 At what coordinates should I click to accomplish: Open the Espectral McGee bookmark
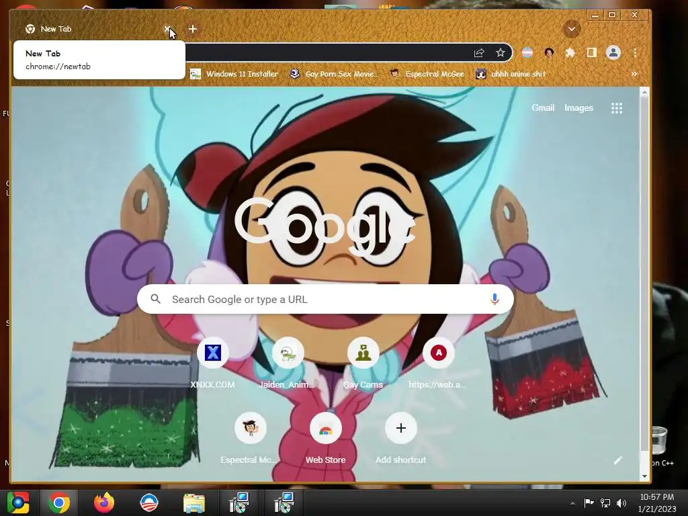pos(427,74)
